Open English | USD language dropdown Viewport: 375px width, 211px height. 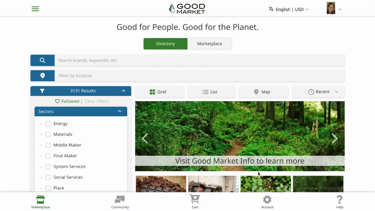(x=288, y=9)
